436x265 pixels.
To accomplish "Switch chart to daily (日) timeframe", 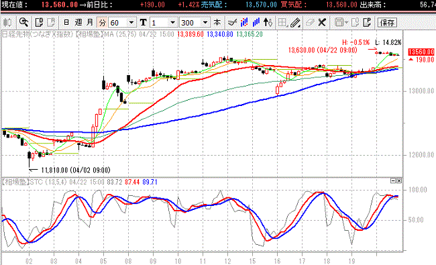I will pyautogui.click(x=66, y=22).
